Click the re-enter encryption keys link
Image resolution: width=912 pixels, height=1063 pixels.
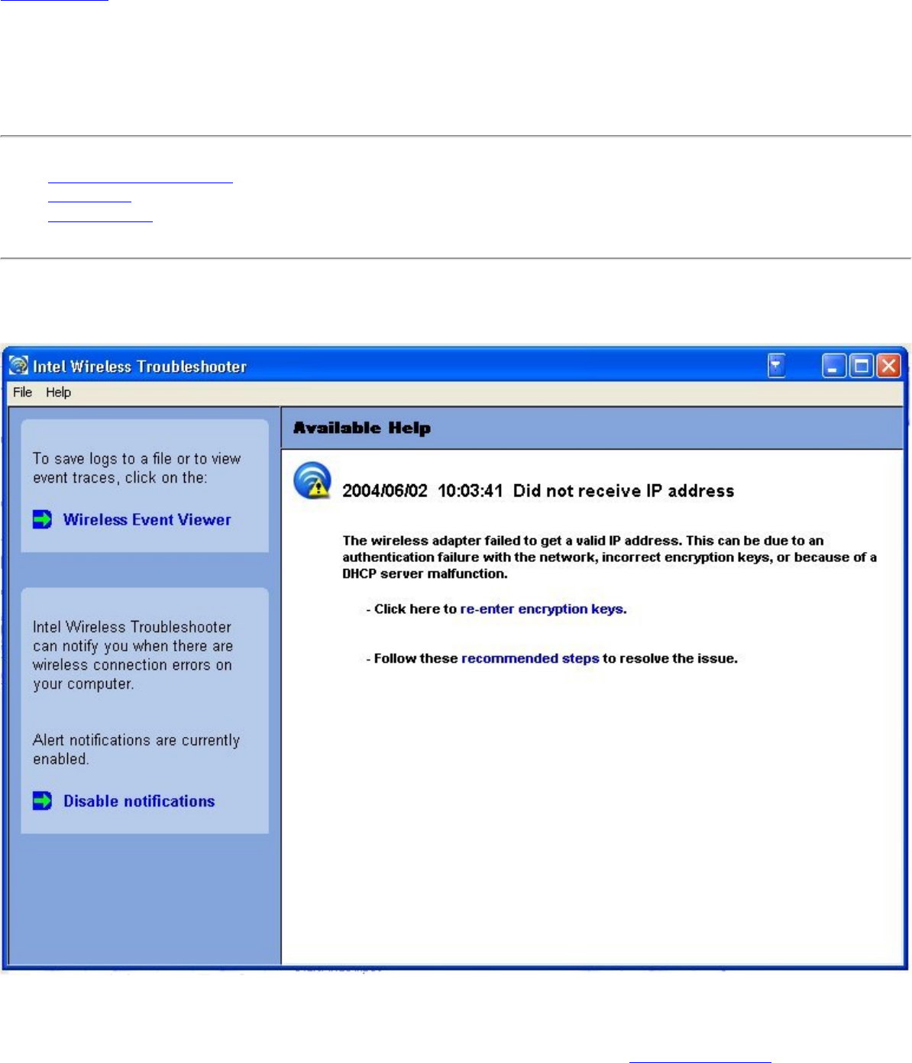pyautogui.click(x=543, y=609)
